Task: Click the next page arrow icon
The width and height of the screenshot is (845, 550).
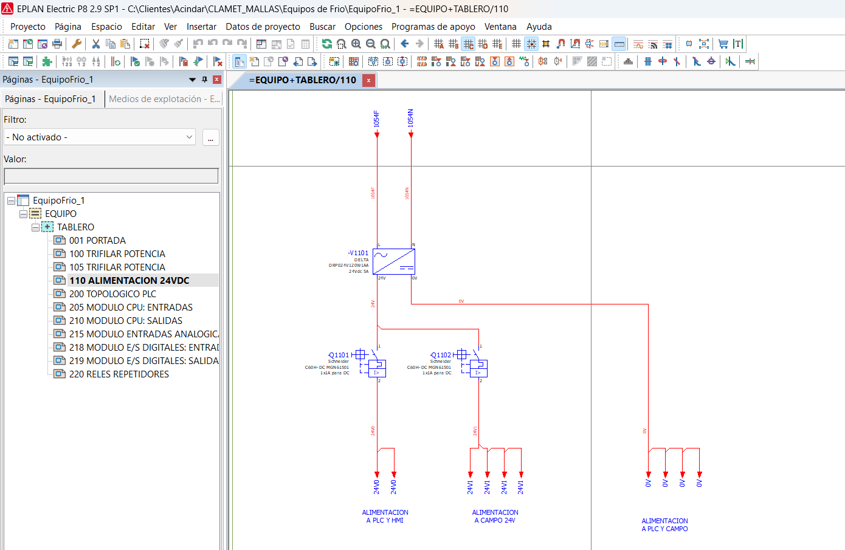Action: click(312, 61)
